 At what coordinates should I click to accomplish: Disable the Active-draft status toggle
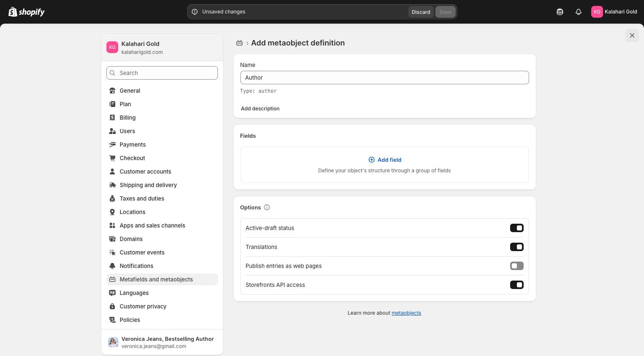[x=516, y=228]
